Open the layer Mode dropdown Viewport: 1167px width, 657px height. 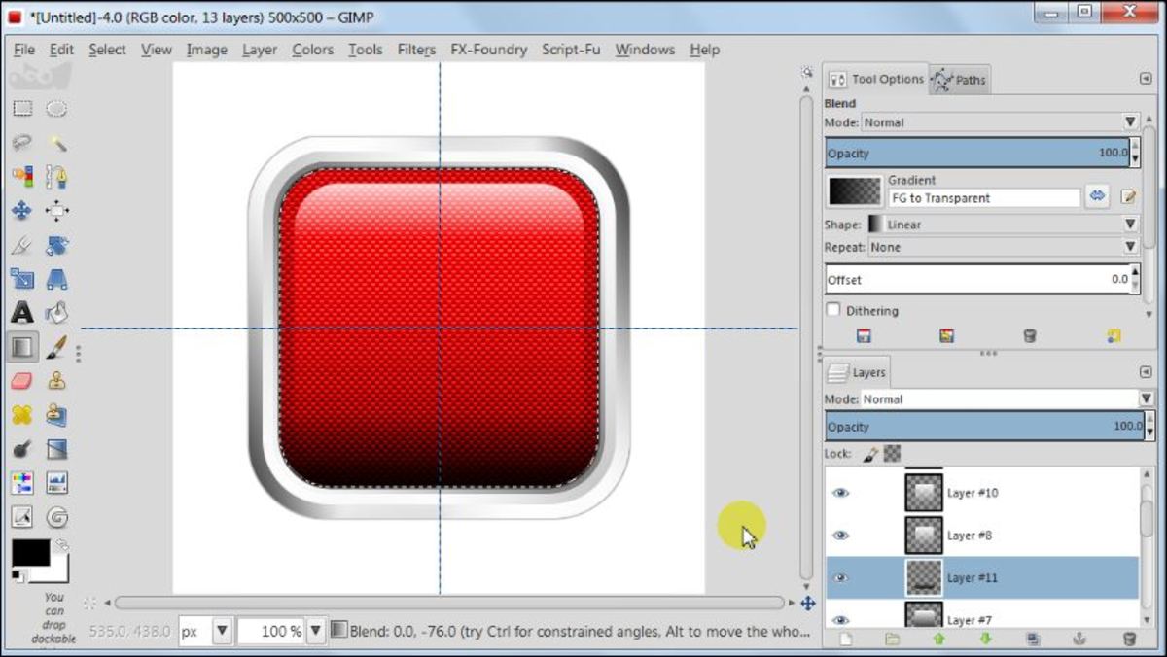click(x=1002, y=398)
